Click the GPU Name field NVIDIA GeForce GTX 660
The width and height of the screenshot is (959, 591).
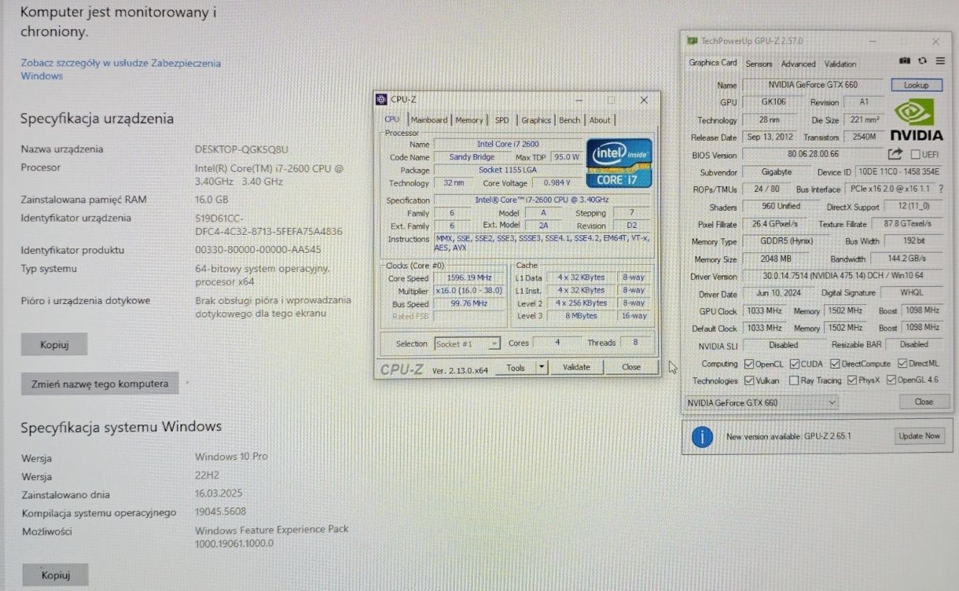tap(814, 85)
